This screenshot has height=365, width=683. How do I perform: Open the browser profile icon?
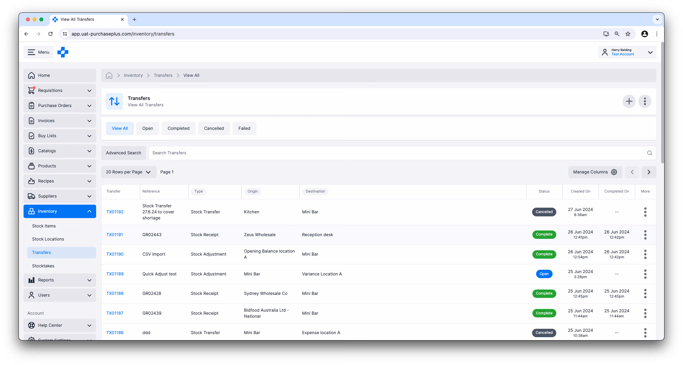[x=644, y=34]
